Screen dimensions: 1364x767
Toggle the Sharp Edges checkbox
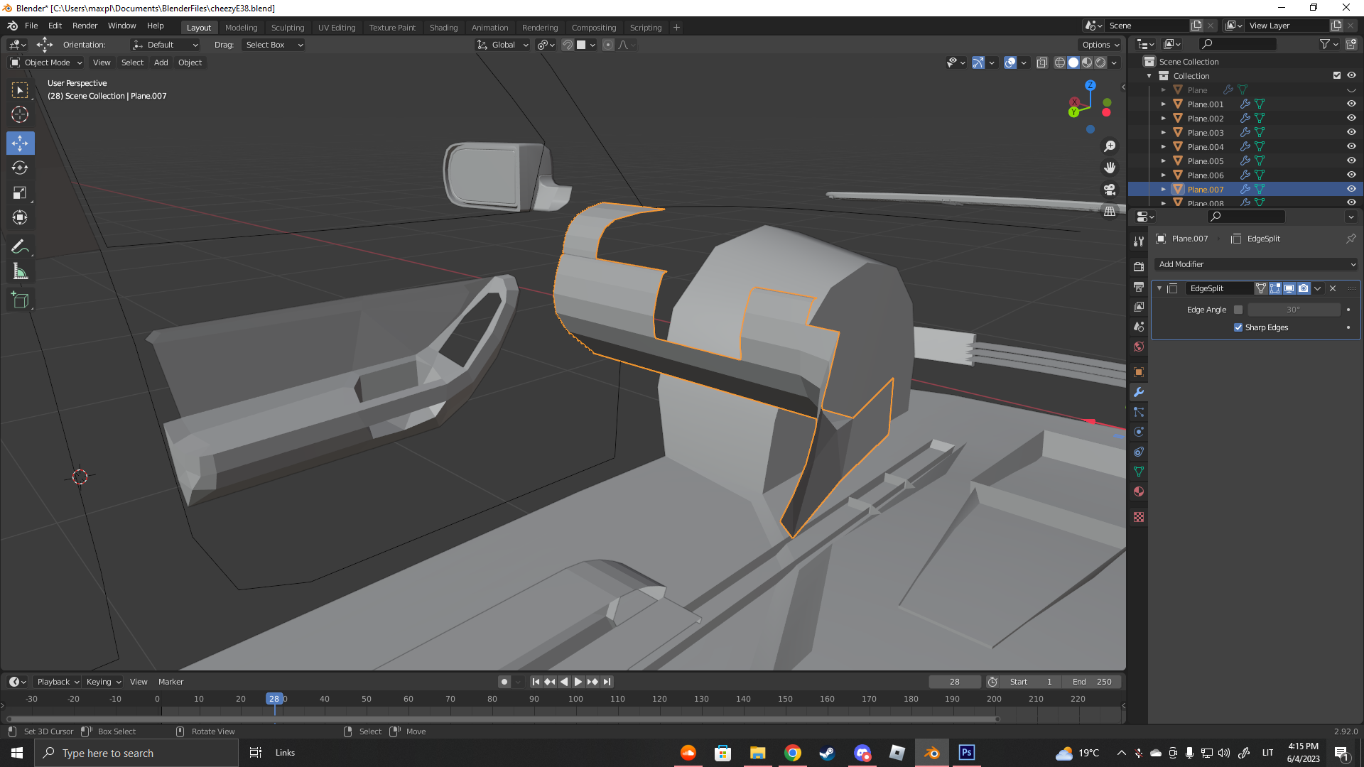(1238, 327)
